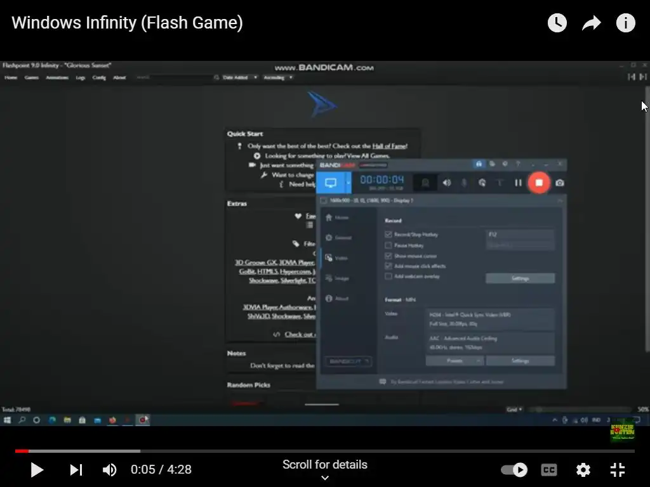This screenshot has width=650, height=487.
Task: Open YouTube player settings gear
Action: point(583,470)
